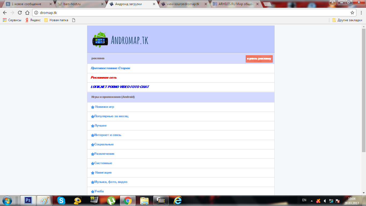
Task: Switch to the view-source:dromap.tk tab
Action: coord(183,4)
